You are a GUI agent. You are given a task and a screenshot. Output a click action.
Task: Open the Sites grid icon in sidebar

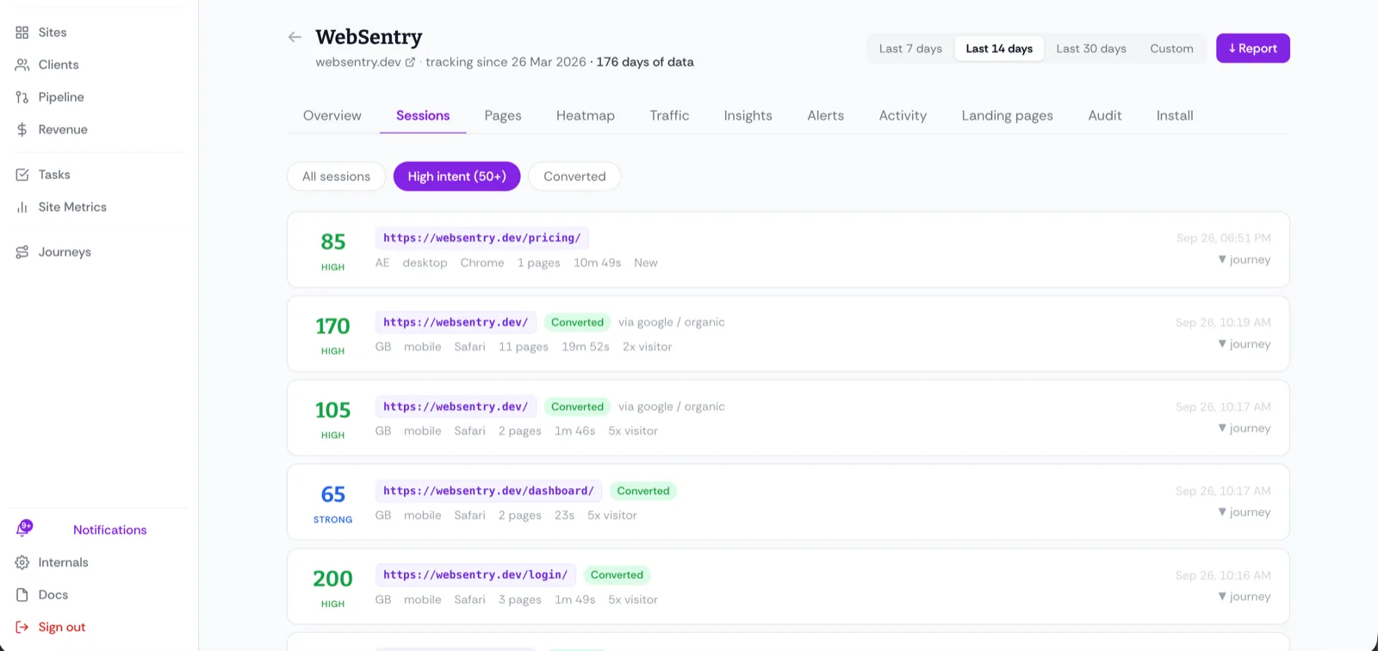tap(22, 33)
